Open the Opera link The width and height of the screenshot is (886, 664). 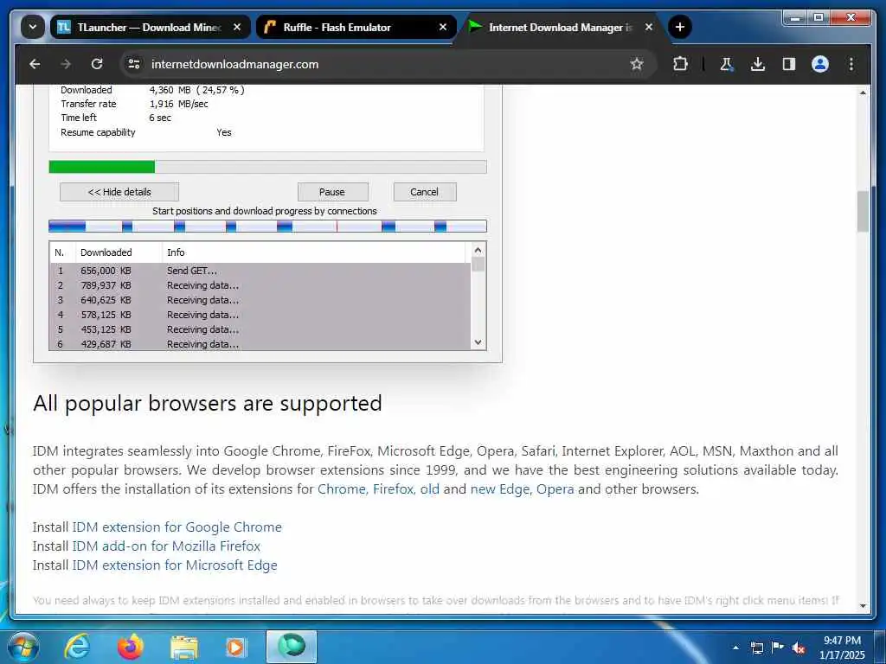[555, 489]
